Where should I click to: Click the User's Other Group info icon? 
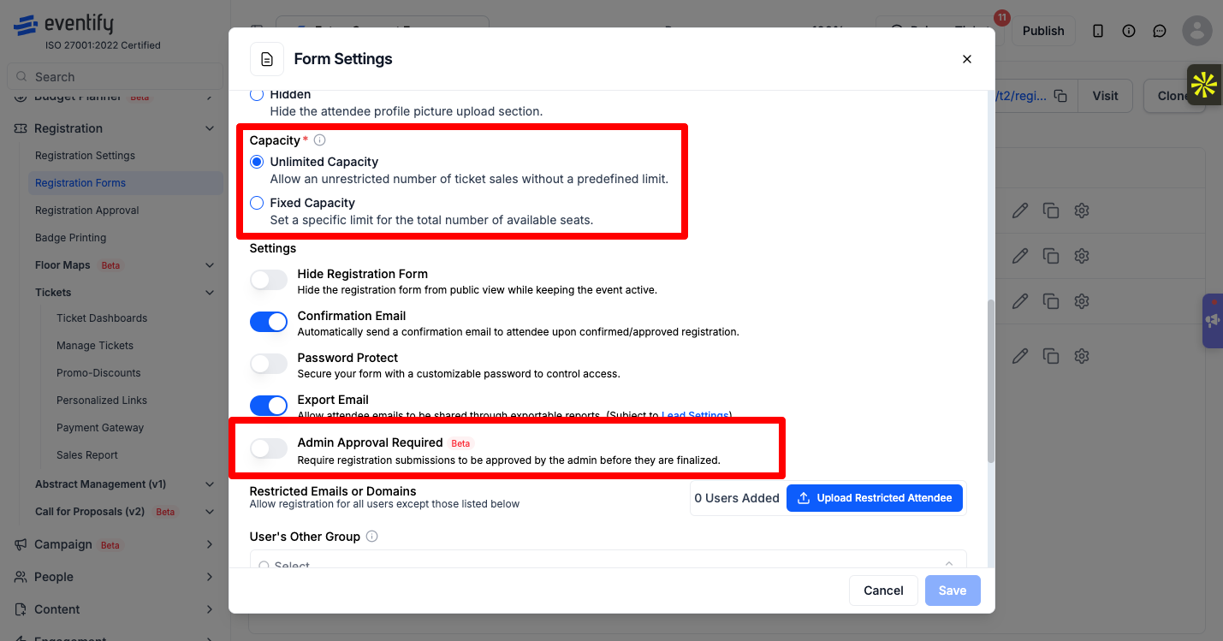click(371, 537)
